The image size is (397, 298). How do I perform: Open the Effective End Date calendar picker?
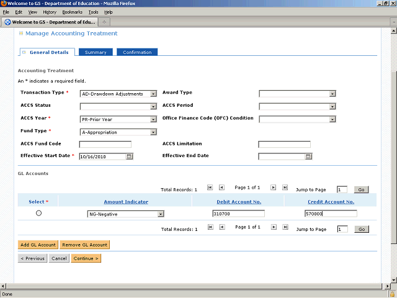coord(308,156)
